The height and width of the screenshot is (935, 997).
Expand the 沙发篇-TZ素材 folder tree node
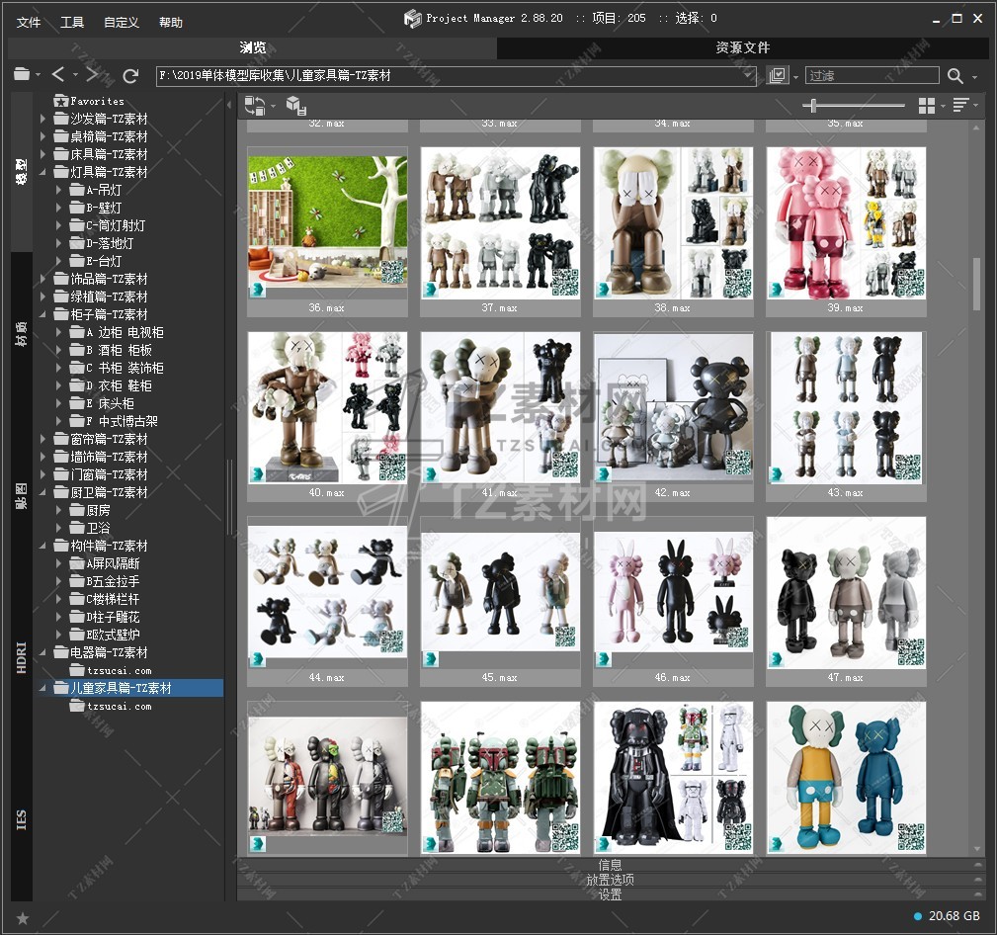[43, 119]
